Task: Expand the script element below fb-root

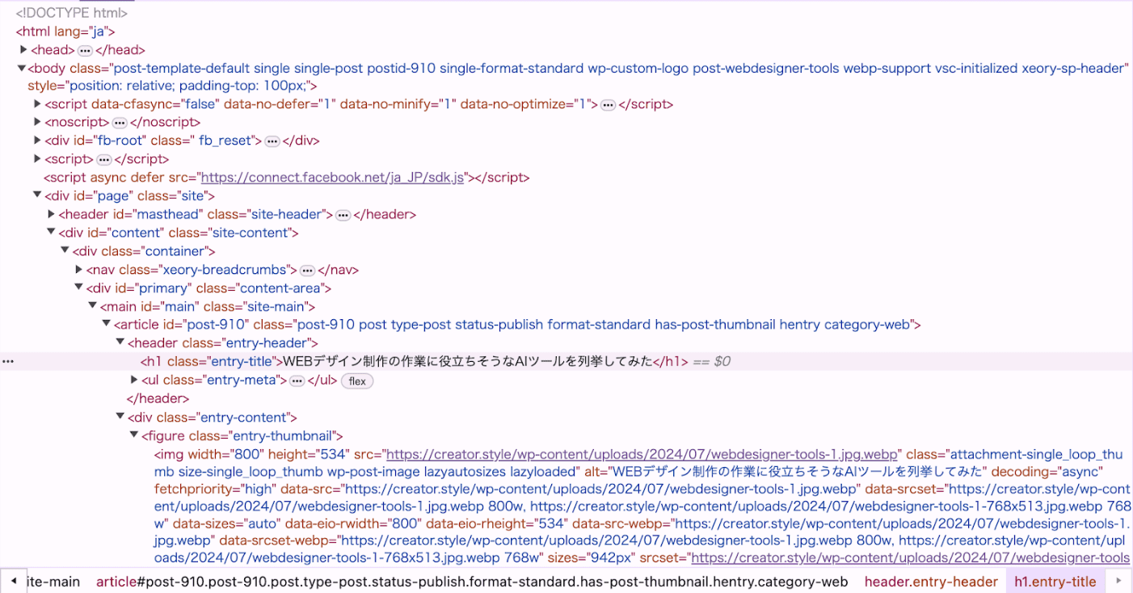Action: pos(37,159)
